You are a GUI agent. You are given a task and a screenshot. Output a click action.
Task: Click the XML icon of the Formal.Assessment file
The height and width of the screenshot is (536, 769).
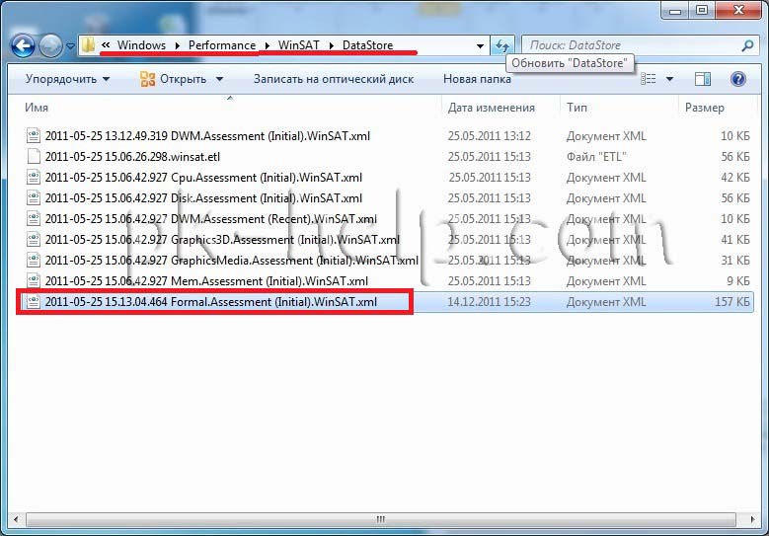(x=34, y=302)
